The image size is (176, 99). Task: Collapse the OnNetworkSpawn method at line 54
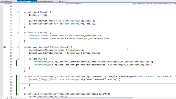coord(18,47)
